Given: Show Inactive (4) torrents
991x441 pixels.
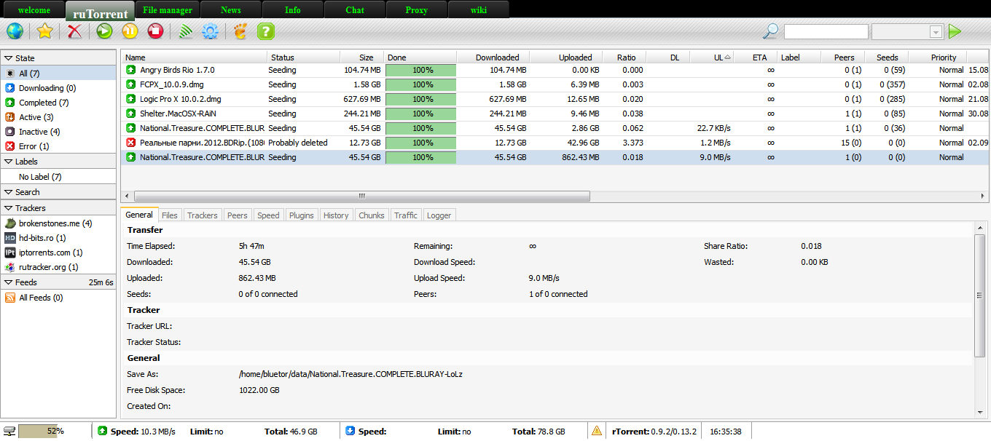Looking at the screenshot, I should point(58,132).
